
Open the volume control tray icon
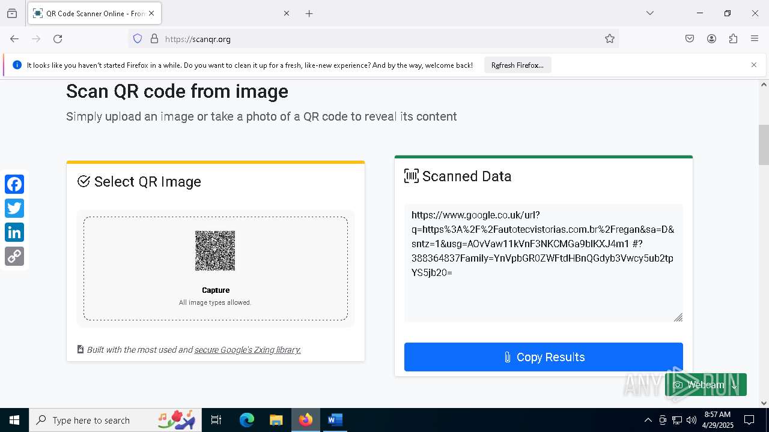tap(691, 420)
